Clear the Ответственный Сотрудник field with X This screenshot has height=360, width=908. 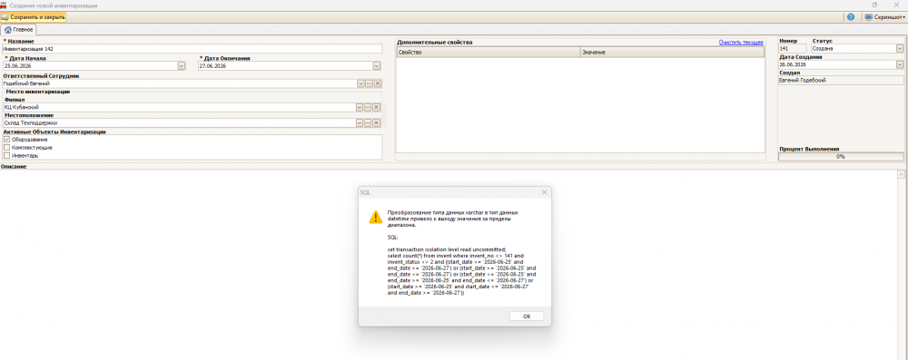[x=377, y=84]
